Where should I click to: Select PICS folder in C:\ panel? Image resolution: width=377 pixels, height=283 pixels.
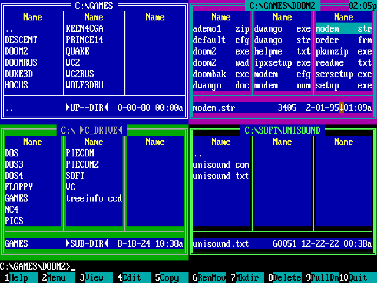[x=33, y=221]
